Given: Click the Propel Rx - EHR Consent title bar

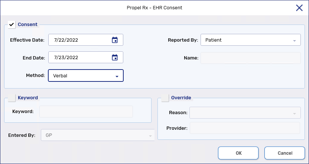Looking at the screenshot, I should 154,7.
